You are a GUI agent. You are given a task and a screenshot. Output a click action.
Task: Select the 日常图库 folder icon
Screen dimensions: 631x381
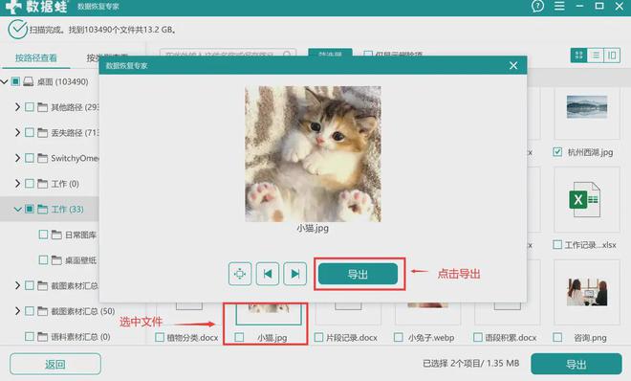(x=56, y=235)
